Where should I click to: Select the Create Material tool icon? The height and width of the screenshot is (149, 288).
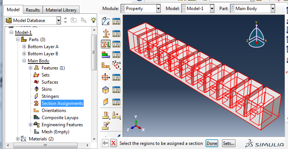pyautogui.click(x=106, y=21)
